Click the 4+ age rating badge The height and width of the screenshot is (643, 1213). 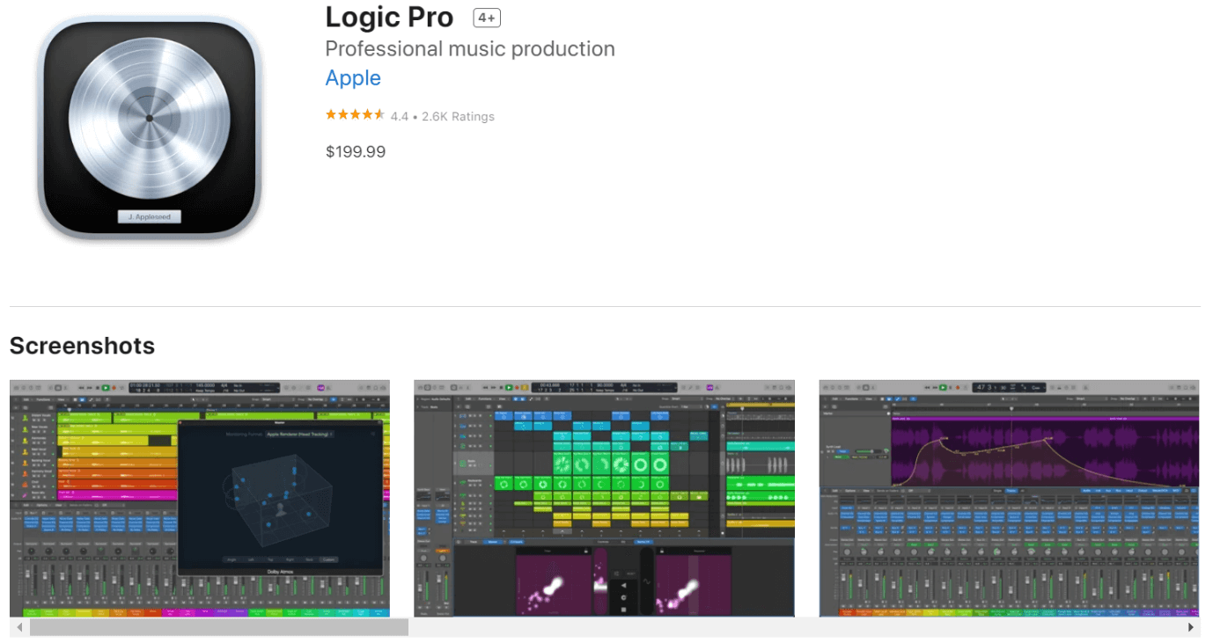point(487,18)
